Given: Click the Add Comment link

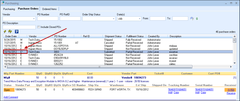Looking at the screenshot, I should point(11,97).
